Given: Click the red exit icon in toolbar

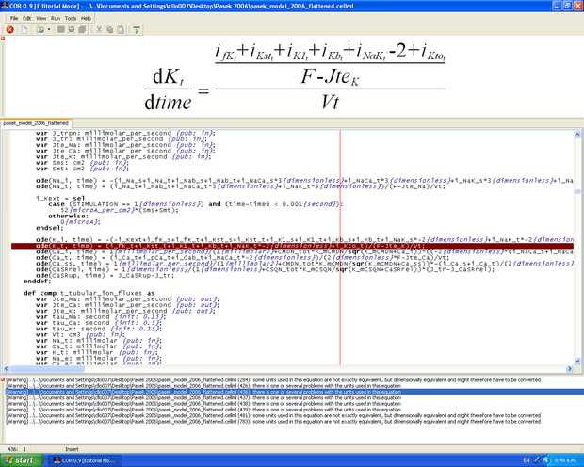Looking at the screenshot, I should point(10,30).
